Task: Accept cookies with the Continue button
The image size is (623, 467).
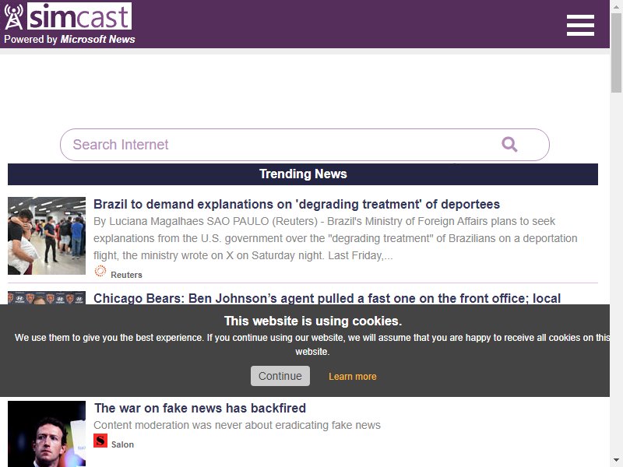Action: coord(280,376)
